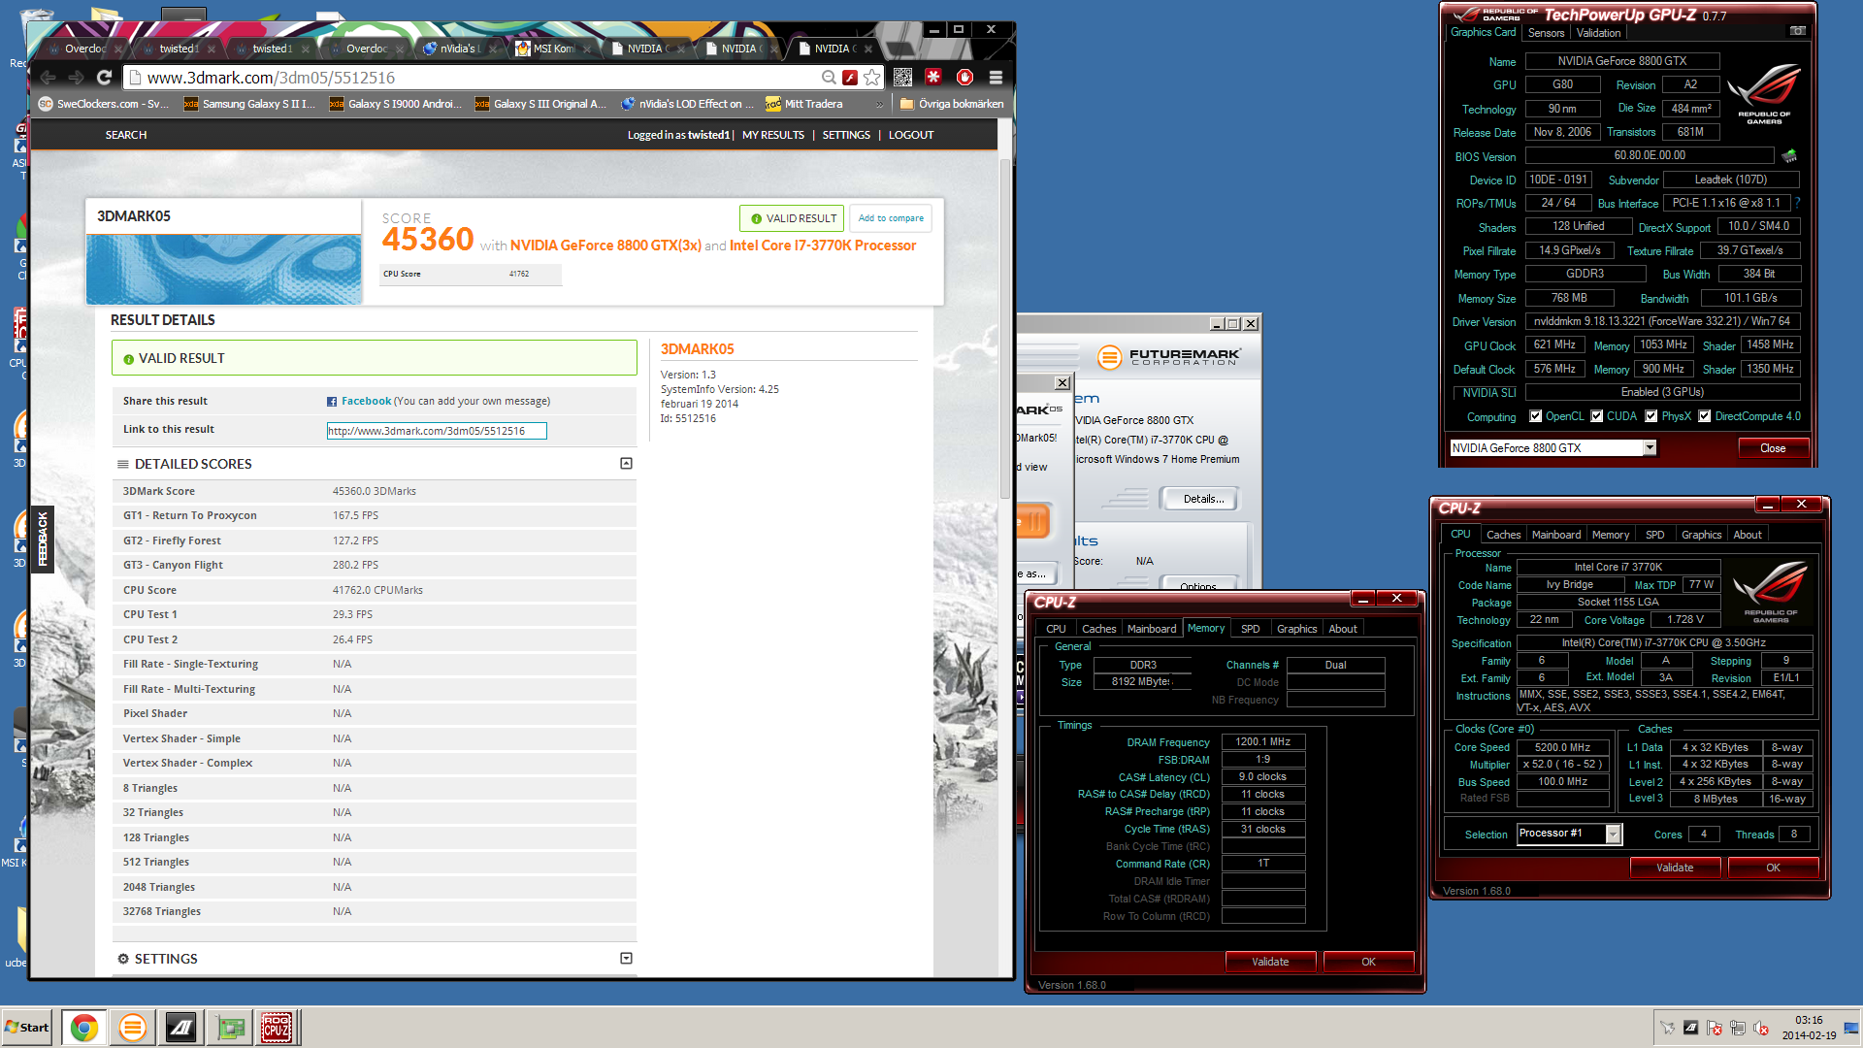Viewport: 1863px width, 1048px height.
Task: Open the ROG CPU-Z taskbar icon
Action: pos(277,1028)
